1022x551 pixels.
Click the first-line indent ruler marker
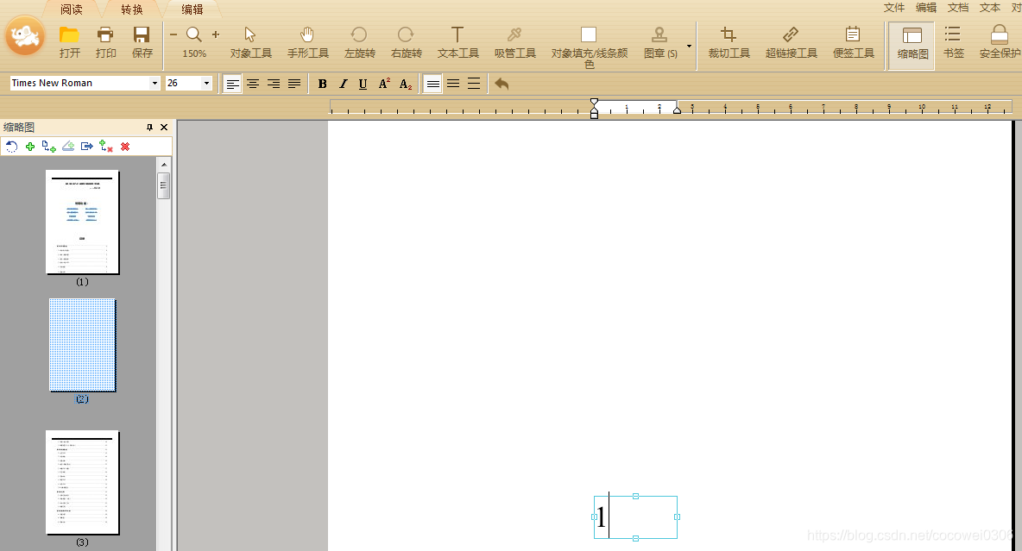[x=594, y=103]
